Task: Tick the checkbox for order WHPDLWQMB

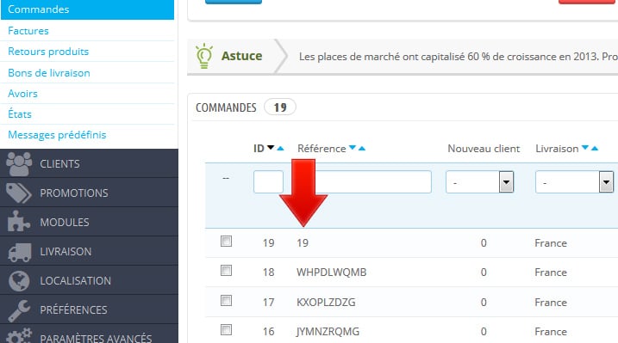Action: 226,270
